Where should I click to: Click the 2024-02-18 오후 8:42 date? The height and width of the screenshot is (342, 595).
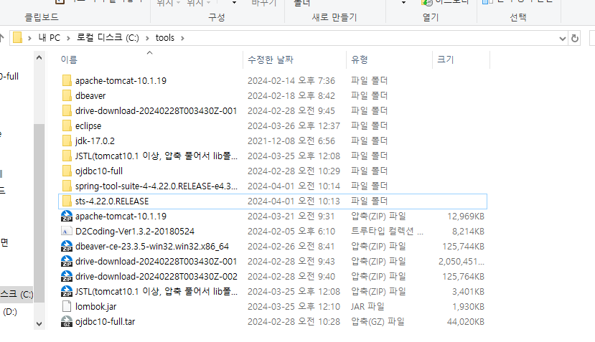coord(291,95)
